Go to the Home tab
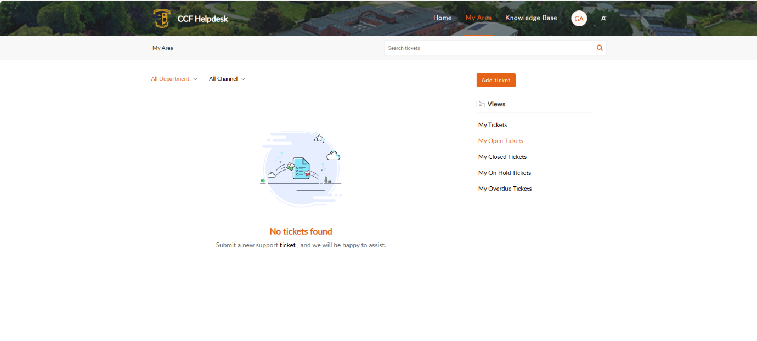 (442, 18)
